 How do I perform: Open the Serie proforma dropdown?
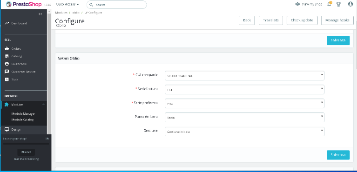point(244,104)
